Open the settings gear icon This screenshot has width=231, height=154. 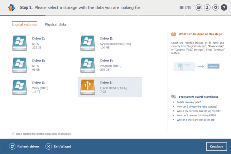(216, 7)
